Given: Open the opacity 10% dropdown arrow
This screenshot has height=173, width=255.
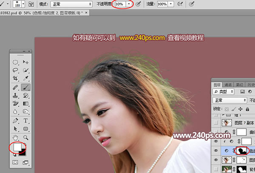Looking at the screenshot, I should coord(129,4).
